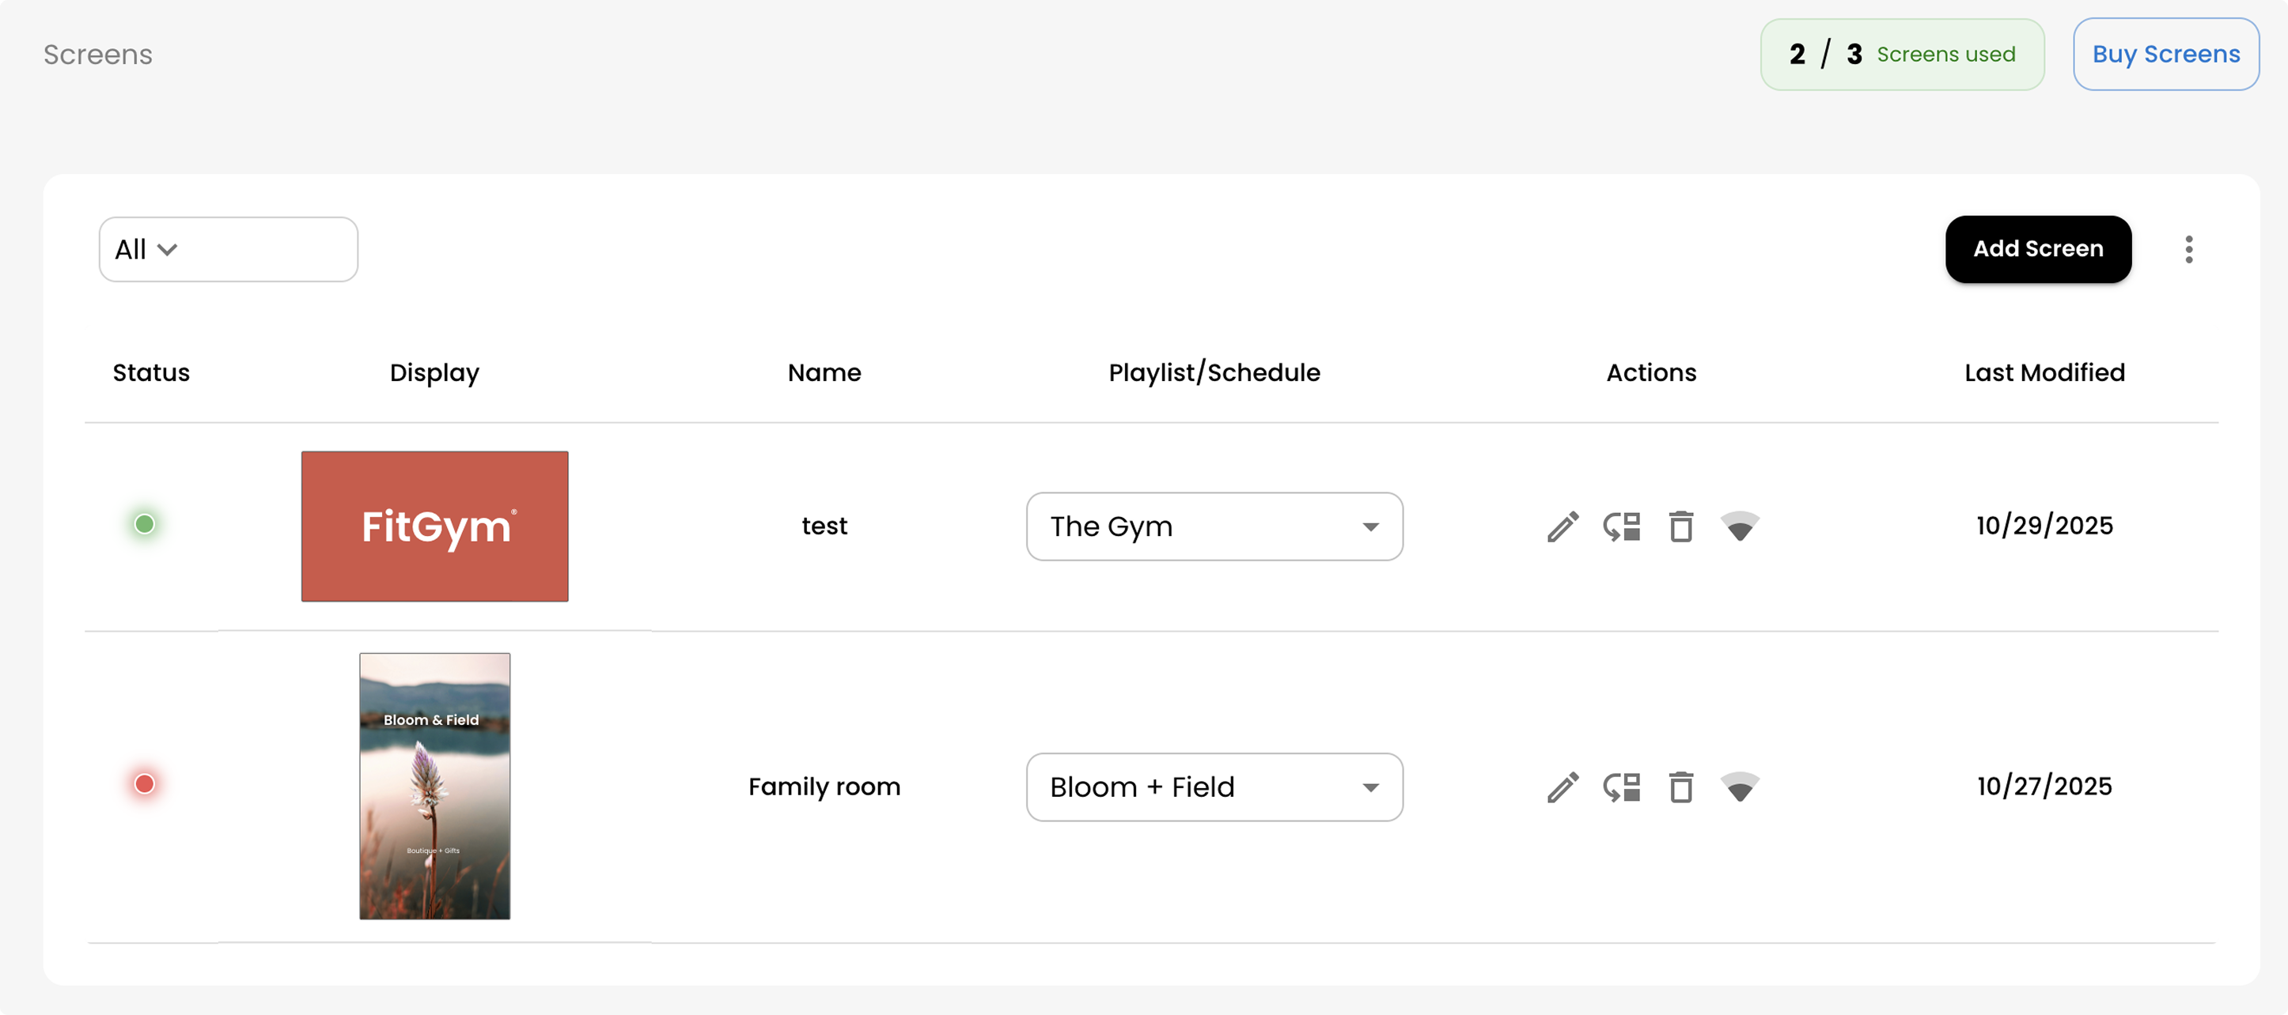
Task: Click the green status indicator for test
Action: pos(145,524)
